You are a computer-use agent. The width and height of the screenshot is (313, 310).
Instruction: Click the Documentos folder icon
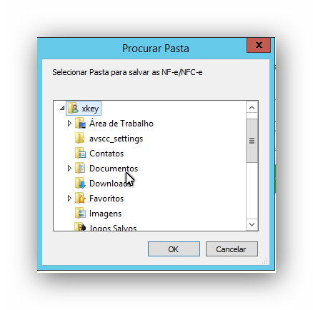tap(80, 169)
